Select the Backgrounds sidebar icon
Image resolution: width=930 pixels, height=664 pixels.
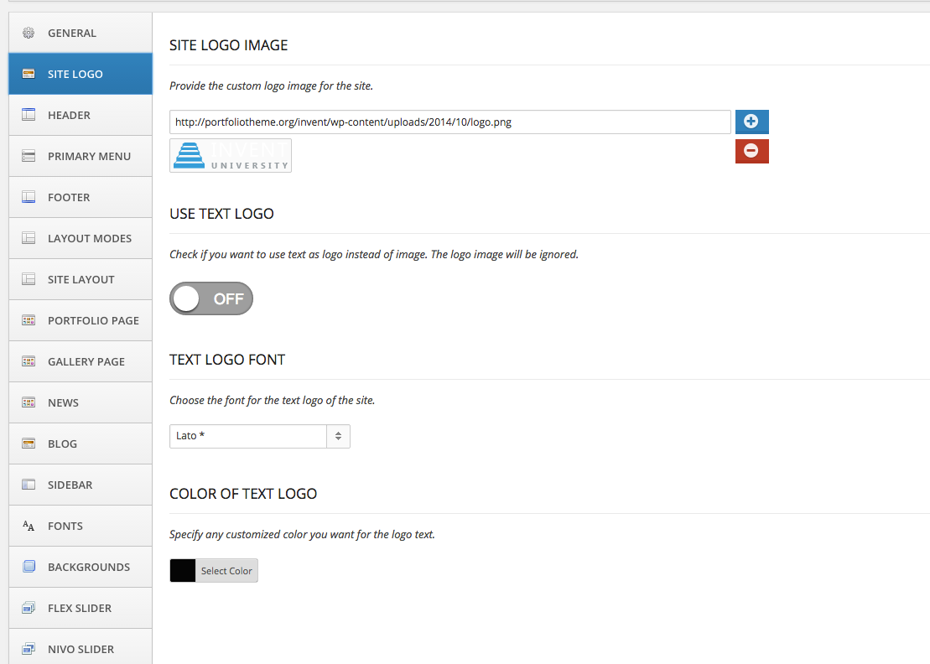(28, 567)
